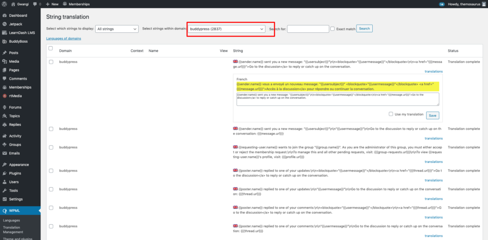
Task: Click the Dashboard gauge icon
Action: coord(5,16)
